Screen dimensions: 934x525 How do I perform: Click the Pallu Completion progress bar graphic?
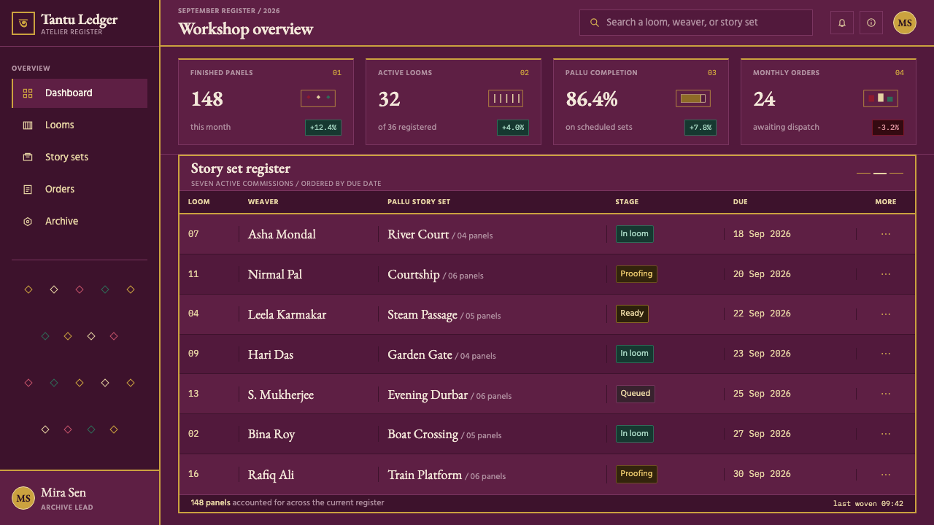pos(693,98)
